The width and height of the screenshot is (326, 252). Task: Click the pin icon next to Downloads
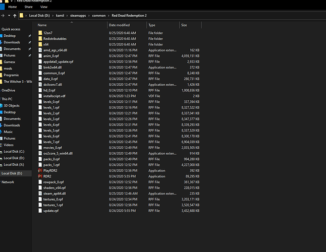[30, 42]
